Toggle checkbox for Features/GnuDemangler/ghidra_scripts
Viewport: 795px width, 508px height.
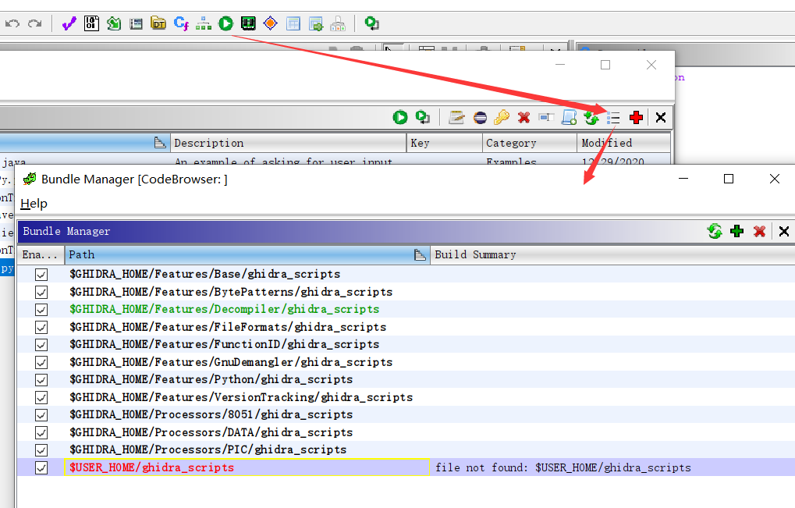coord(41,362)
